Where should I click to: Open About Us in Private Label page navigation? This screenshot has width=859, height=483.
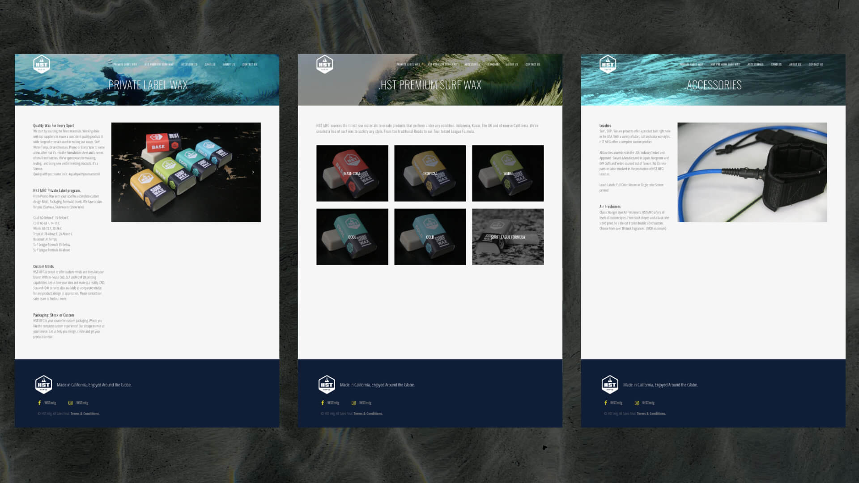point(229,64)
